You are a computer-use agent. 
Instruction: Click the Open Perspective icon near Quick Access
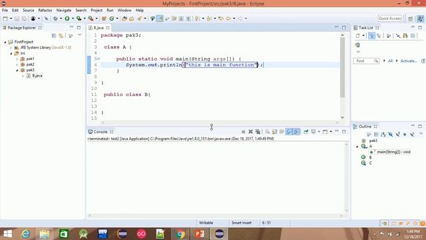(x=411, y=19)
